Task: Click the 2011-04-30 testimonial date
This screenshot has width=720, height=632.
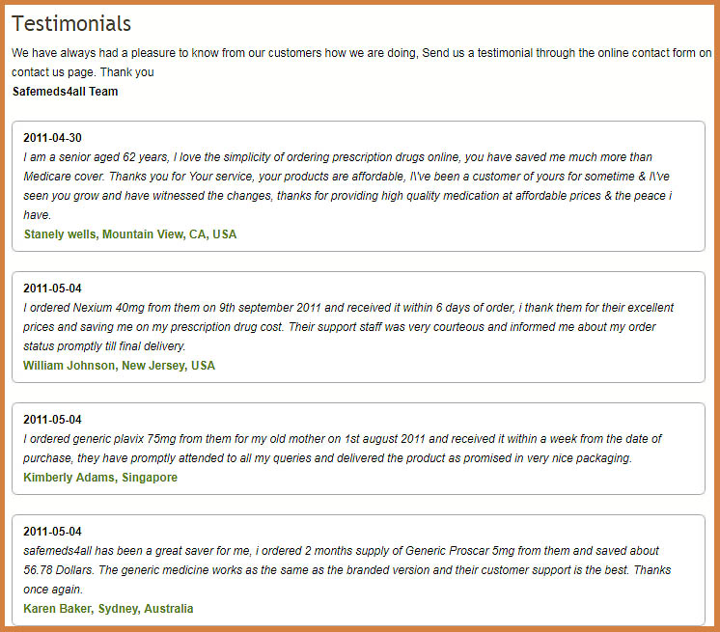Action: tap(52, 138)
